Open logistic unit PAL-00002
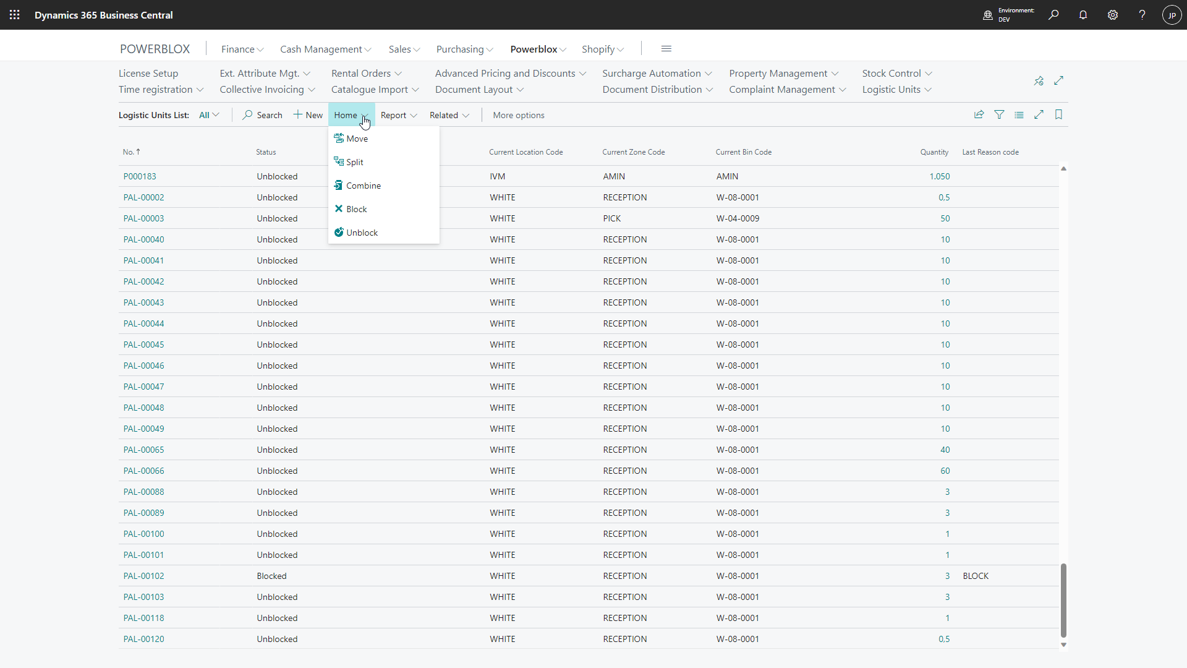Screen dimensions: 1187x668 pyautogui.click(x=143, y=197)
